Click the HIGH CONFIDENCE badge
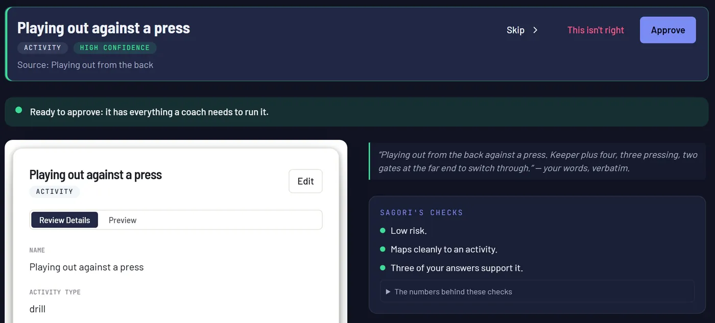Screen dimensions: 715x323 point(115,47)
